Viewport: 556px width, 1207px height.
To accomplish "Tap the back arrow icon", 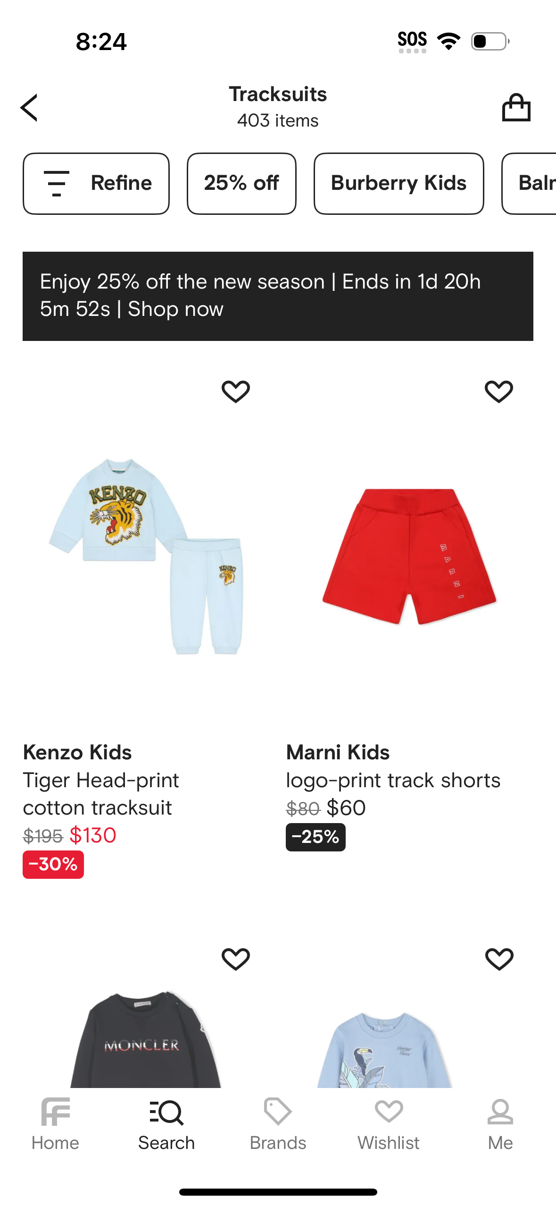I will 29,108.
